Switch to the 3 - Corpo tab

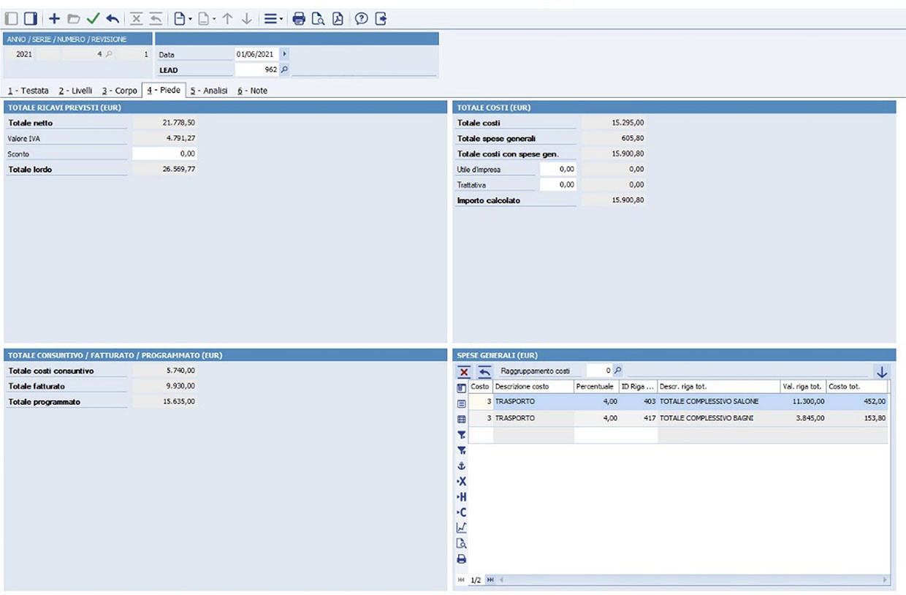(x=119, y=91)
